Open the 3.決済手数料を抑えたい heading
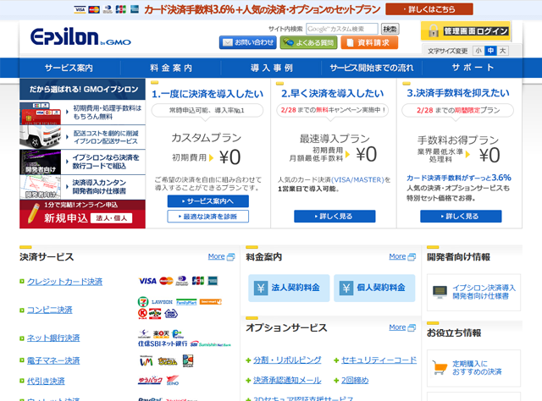 [x=458, y=93]
